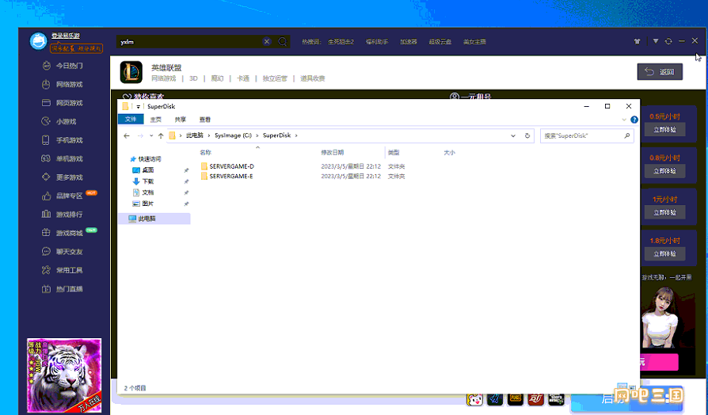Click 立即体验 under 1元/小时
This screenshot has height=415, width=708.
(x=664, y=213)
